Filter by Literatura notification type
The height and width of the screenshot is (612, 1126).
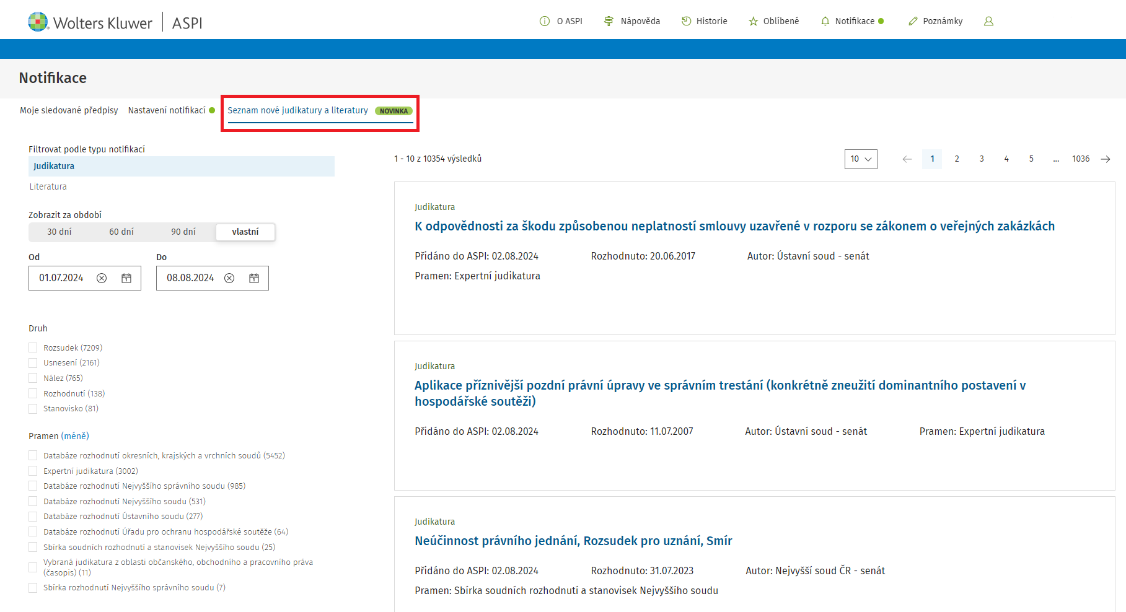pos(48,186)
